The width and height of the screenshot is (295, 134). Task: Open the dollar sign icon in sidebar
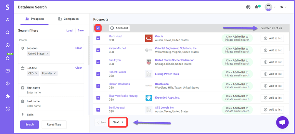coord(7,84)
